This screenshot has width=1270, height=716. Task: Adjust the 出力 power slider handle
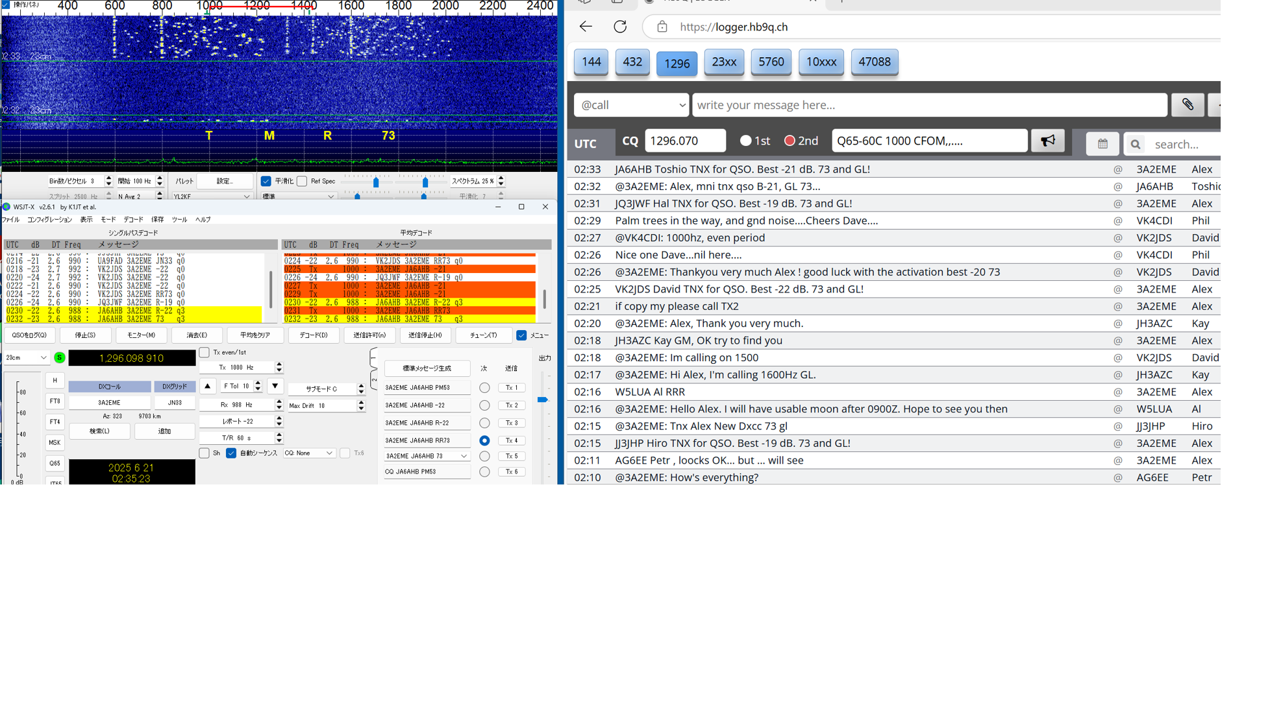pos(542,400)
